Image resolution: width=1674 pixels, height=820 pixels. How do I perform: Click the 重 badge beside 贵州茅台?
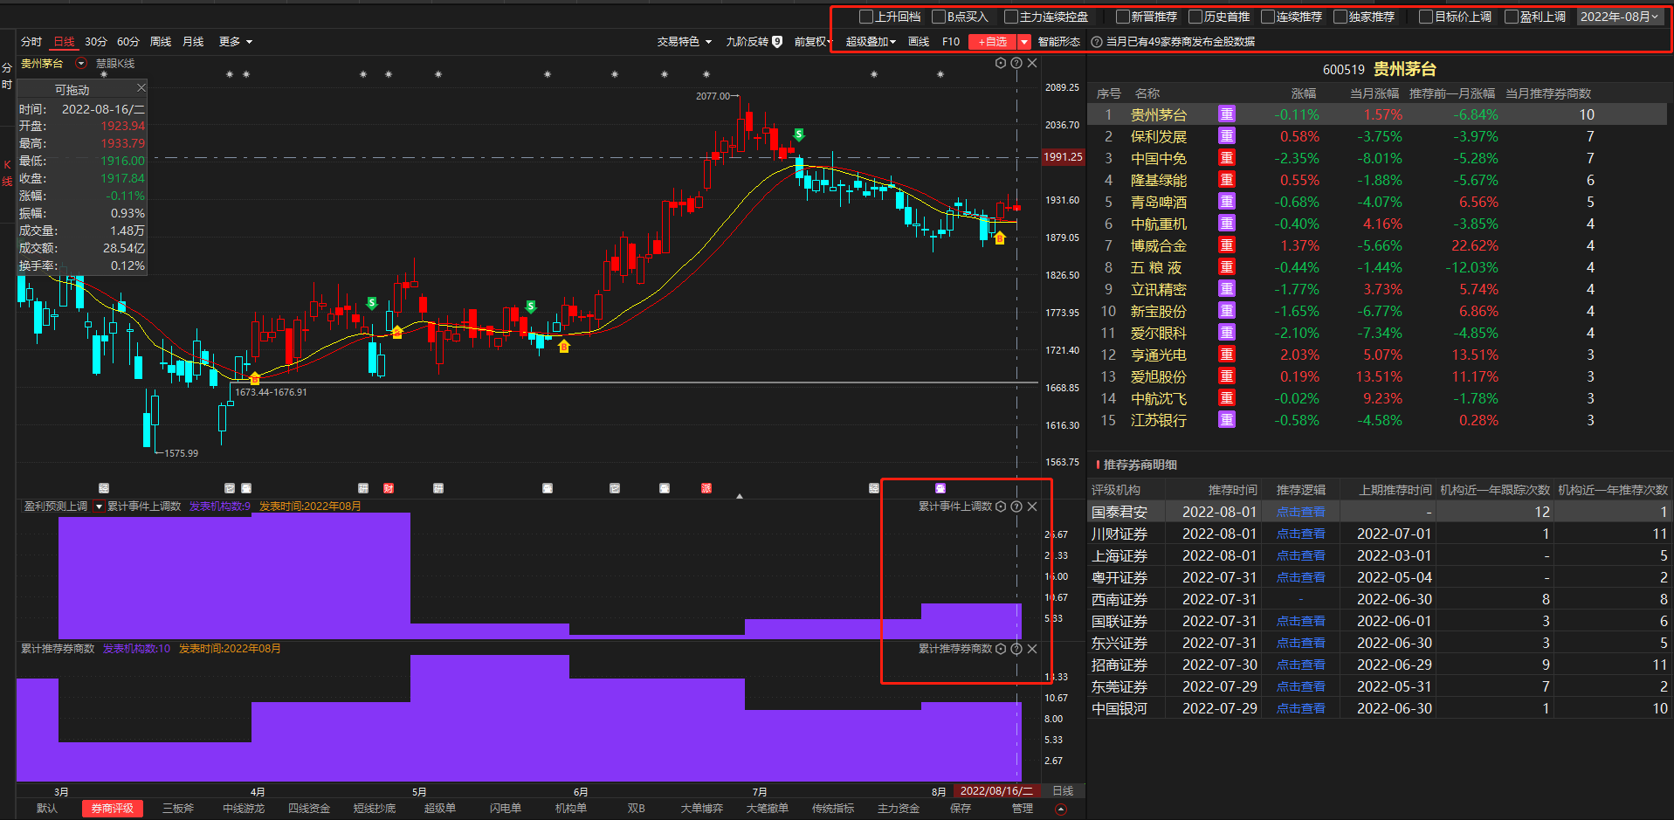click(1227, 114)
